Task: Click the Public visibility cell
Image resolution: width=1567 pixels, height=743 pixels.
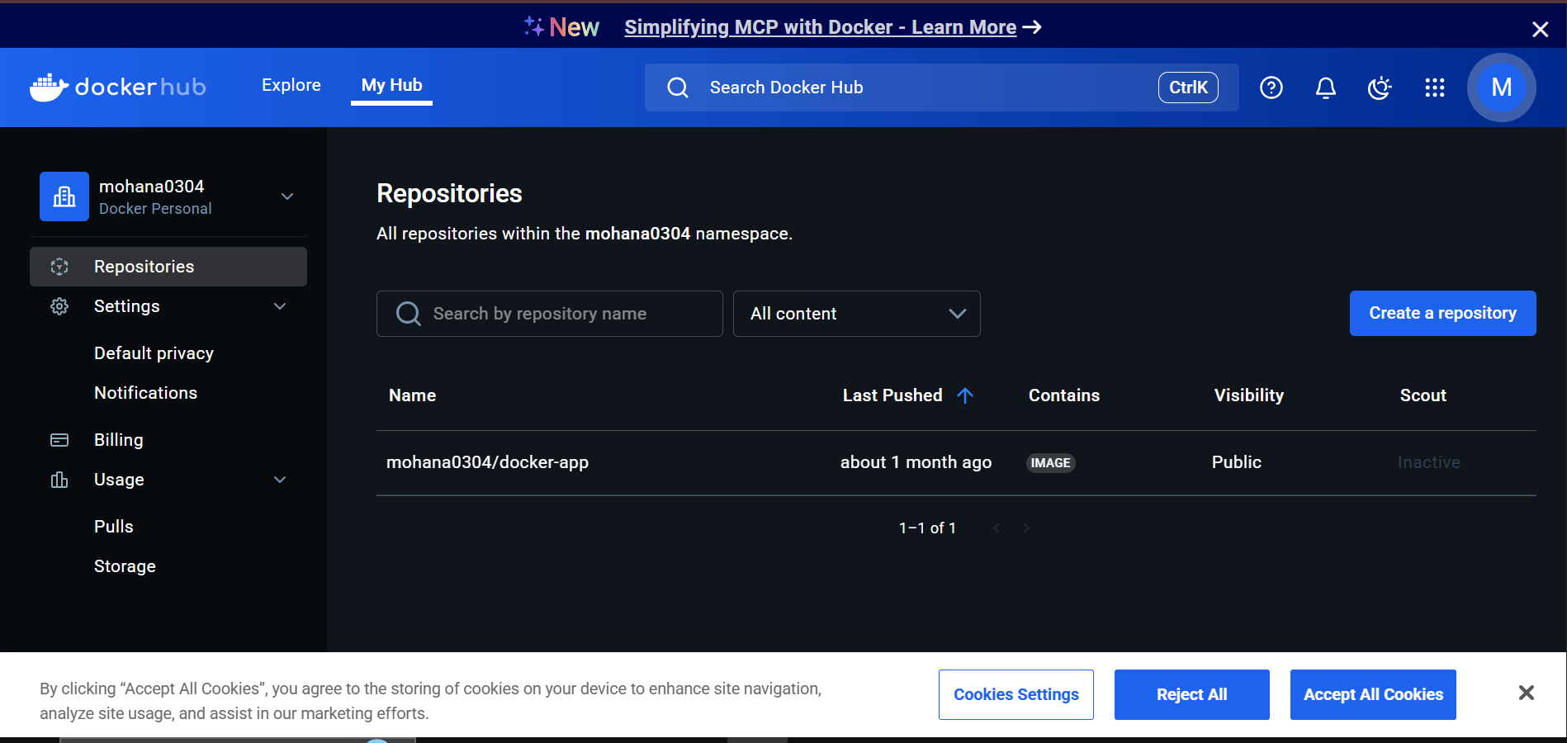Action: click(1236, 462)
